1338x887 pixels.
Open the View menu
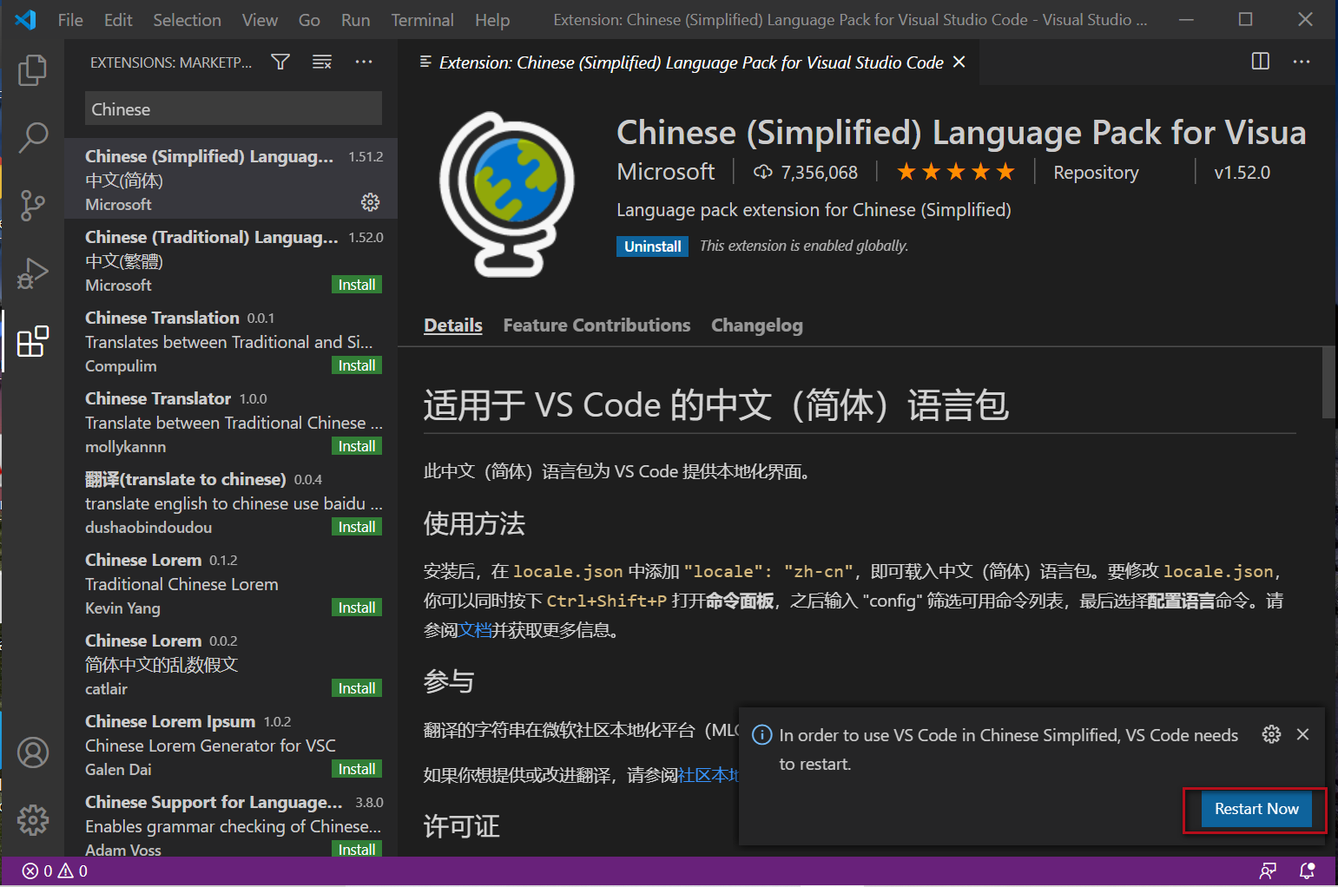(260, 20)
